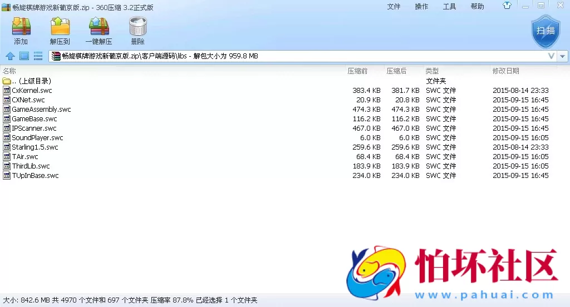This screenshot has height=307, width=570.
Task: Expand the address bar dropdown arrow
Action: (562, 56)
